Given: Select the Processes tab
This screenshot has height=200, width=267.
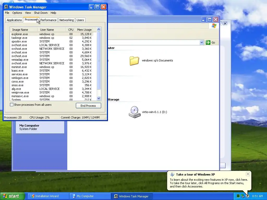Looking at the screenshot, I should point(31,20).
